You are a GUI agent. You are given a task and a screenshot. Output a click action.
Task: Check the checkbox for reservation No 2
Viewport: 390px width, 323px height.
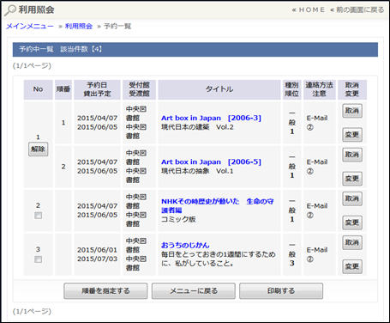point(38,216)
